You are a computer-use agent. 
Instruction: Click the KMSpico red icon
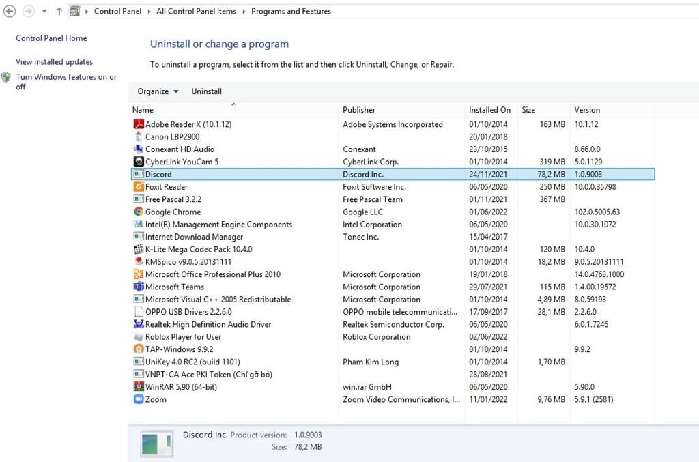[139, 261]
